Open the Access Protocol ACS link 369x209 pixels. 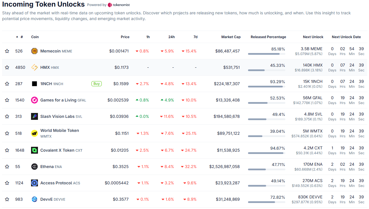coord(60,183)
